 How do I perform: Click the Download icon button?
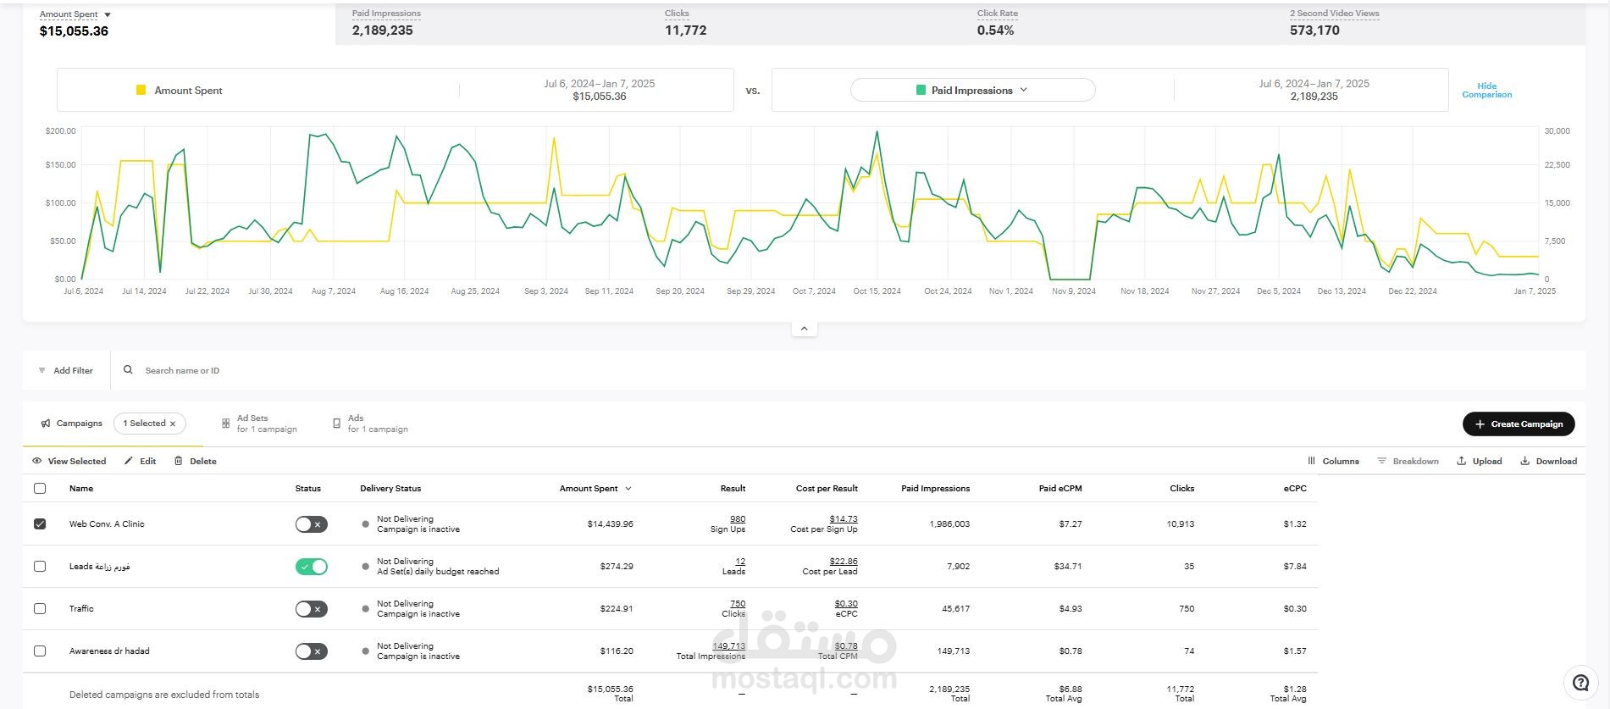(x=1525, y=461)
